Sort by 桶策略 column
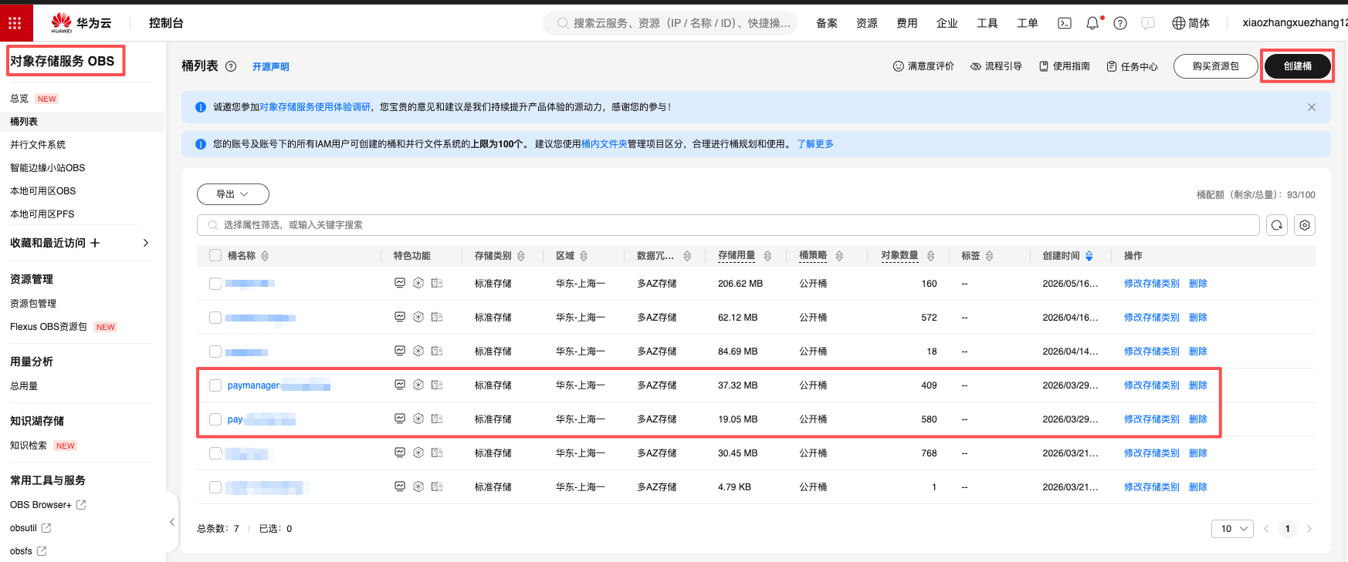1348x562 pixels. [839, 256]
